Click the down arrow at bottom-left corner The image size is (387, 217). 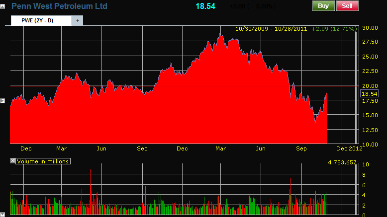click(2, 215)
